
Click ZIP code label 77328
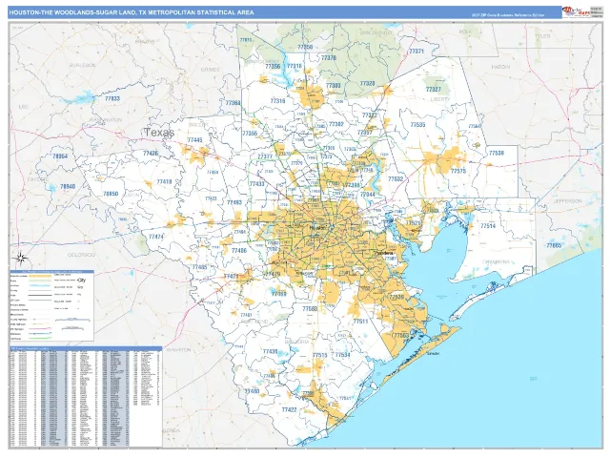pos(367,84)
